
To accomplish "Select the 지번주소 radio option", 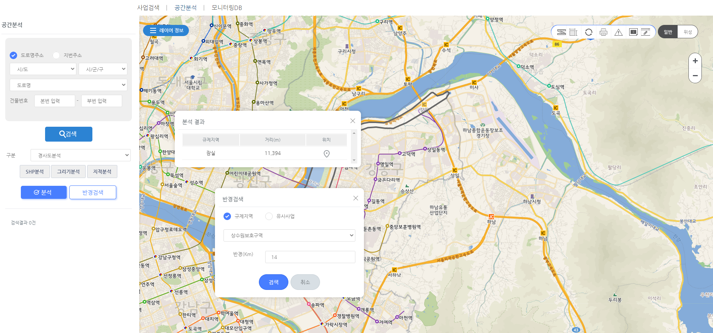I will click(x=56, y=55).
